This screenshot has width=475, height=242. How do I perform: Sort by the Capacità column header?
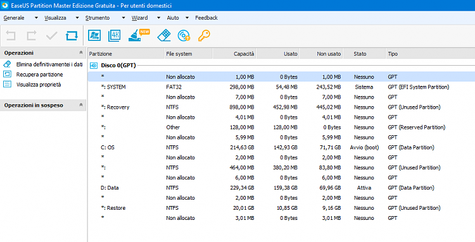pos(234,54)
